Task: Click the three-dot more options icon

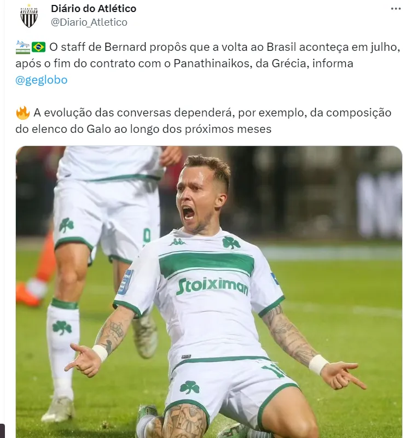Action: pos(396,9)
